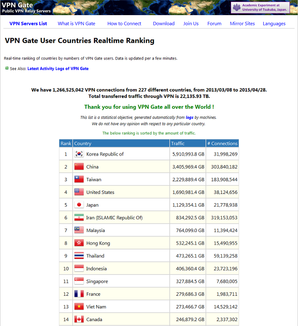
Task: Open What is VPN Gate page
Action: pyautogui.click(x=77, y=23)
